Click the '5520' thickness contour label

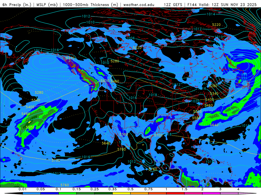point(197,111)
